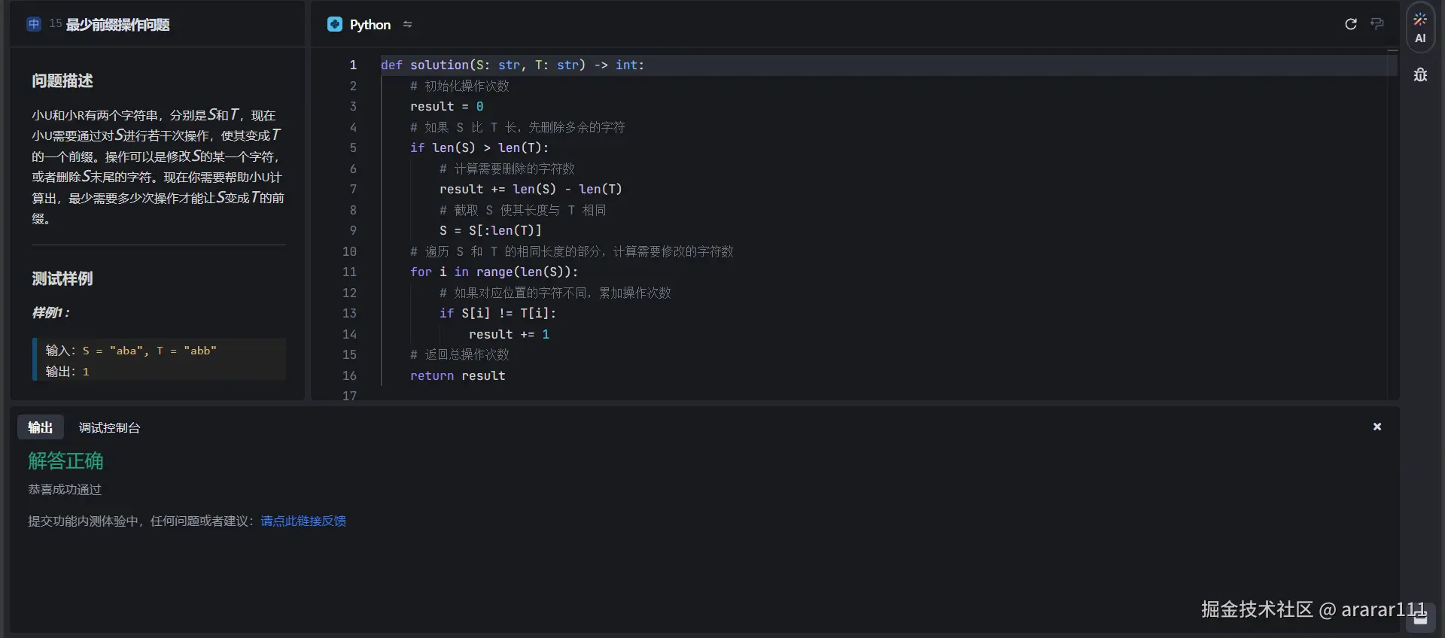
Task: Click code line result = 0
Action: (x=446, y=106)
